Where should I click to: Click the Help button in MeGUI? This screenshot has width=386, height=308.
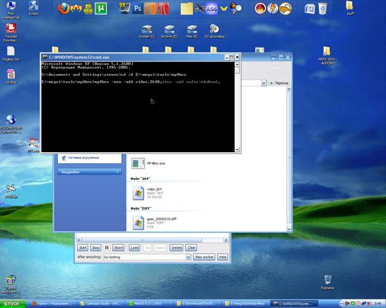click(223, 257)
